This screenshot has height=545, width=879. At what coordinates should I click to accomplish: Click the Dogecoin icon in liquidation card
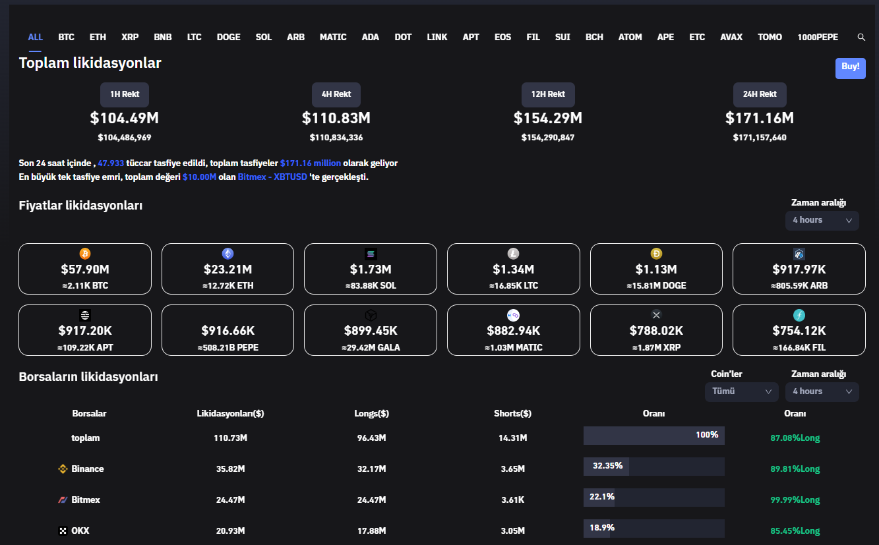[x=656, y=254]
